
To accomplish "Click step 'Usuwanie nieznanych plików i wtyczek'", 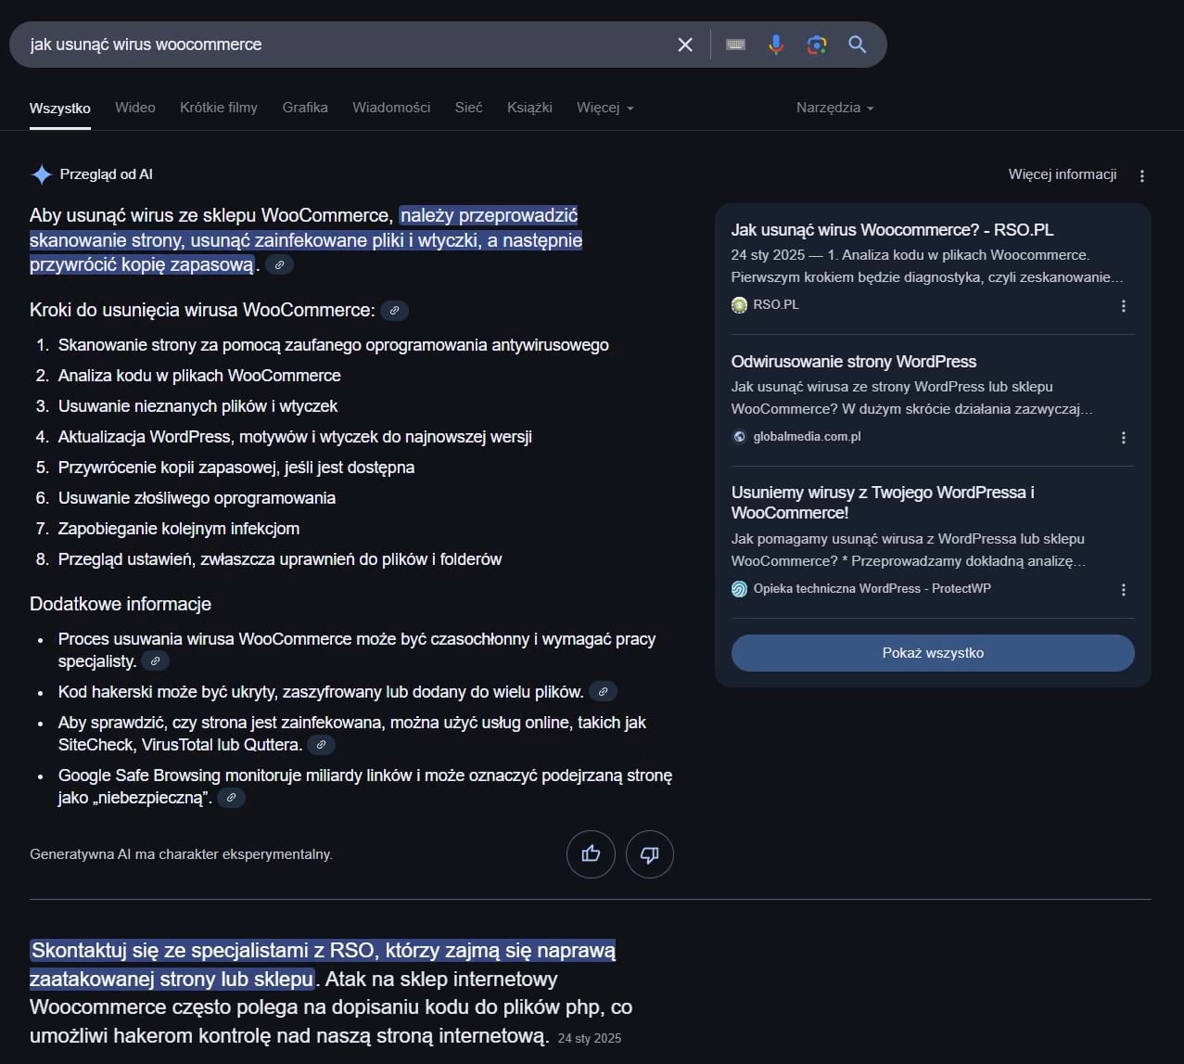I will pos(197,406).
